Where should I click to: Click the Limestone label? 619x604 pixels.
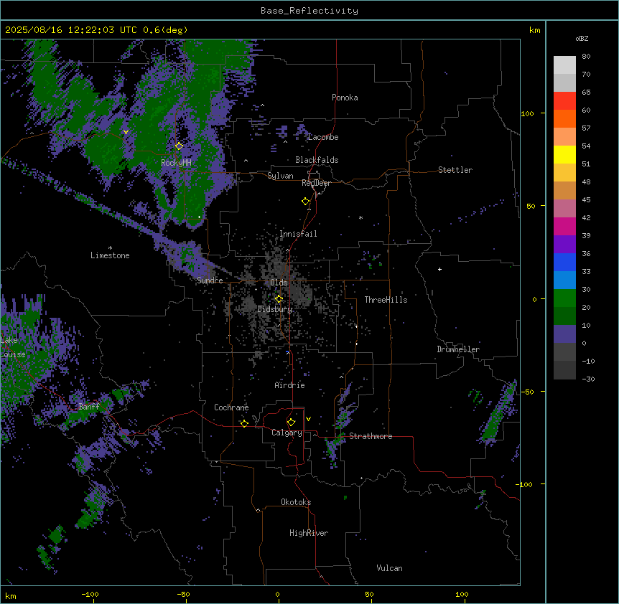pyautogui.click(x=110, y=255)
